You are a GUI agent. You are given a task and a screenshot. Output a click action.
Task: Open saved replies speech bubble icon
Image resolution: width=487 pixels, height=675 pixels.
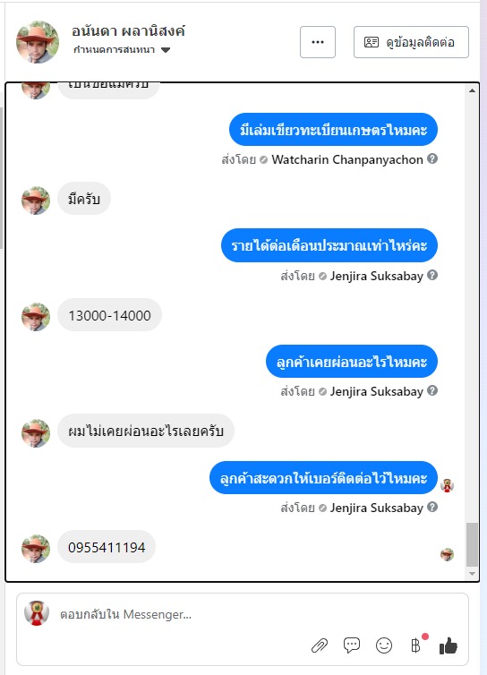352,645
